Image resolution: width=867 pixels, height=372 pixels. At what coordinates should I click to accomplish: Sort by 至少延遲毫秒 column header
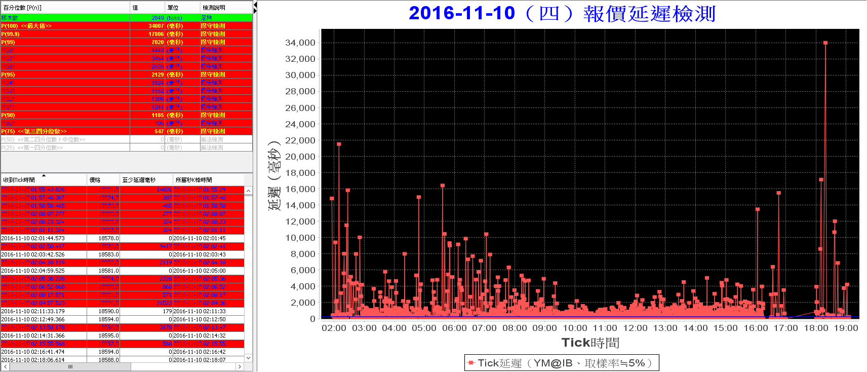coord(146,180)
